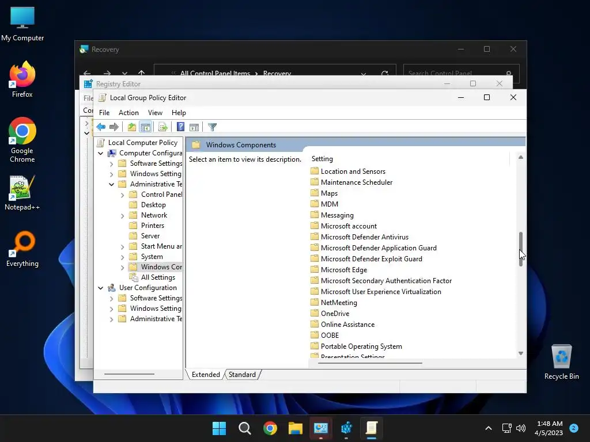Image resolution: width=590 pixels, height=442 pixels.
Task: Collapse User Configuration node
Action: [100, 288]
